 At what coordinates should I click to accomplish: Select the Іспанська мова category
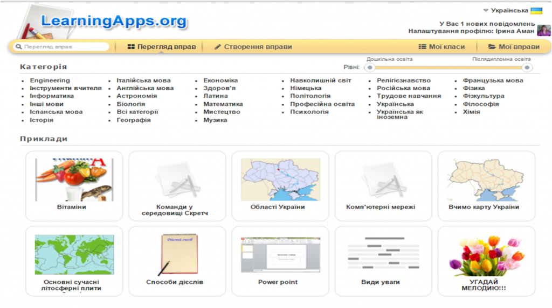click(56, 112)
